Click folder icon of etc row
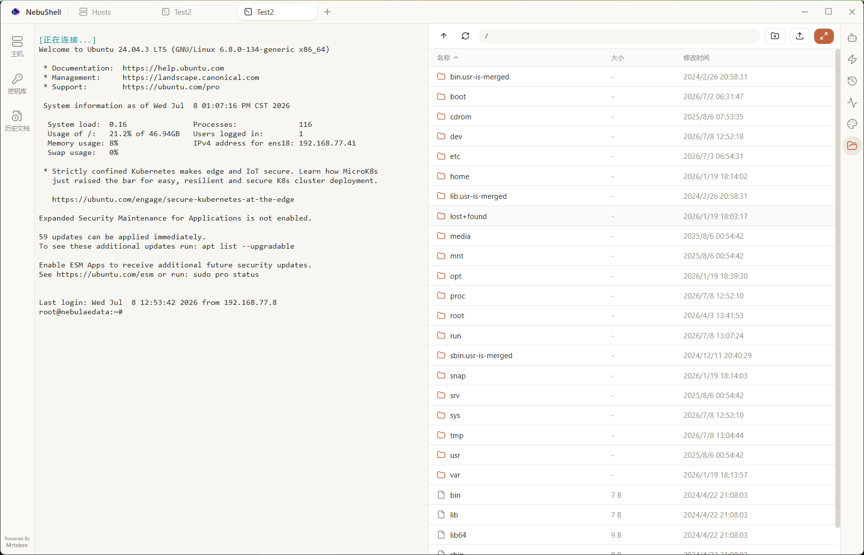This screenshot has height=555, width=864. [x=441, y=156]
